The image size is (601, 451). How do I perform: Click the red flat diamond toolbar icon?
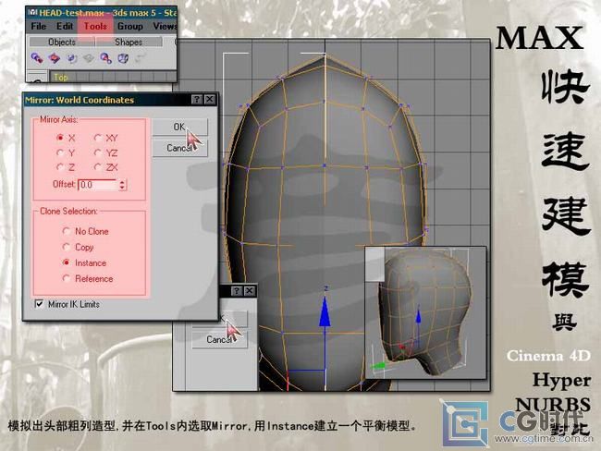click(54, 58)
